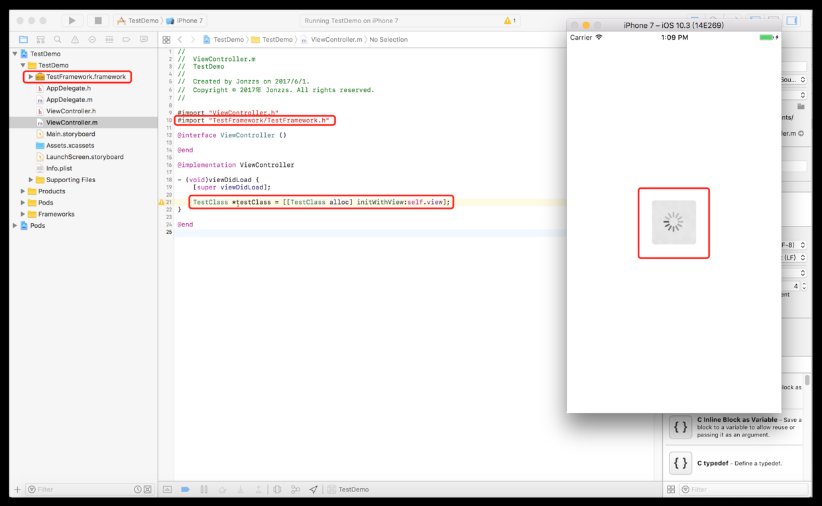The image size is (822, 506).
Task: Open Main.storyboard from the file list
Action: click(70, 134)
